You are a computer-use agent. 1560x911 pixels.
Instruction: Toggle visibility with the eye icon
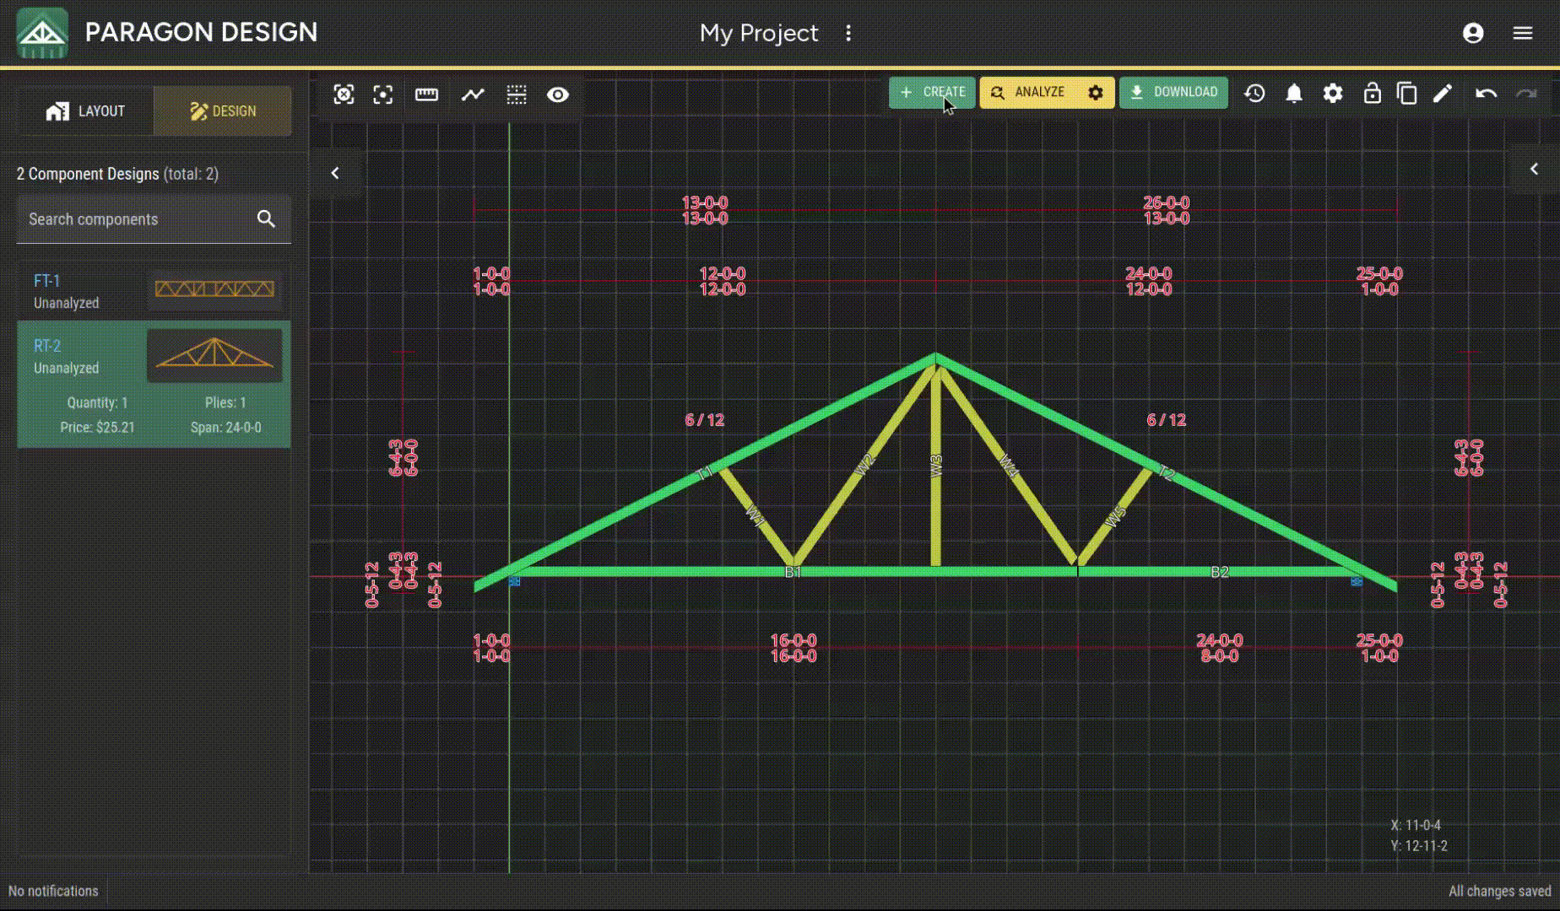tap(558, 94)
